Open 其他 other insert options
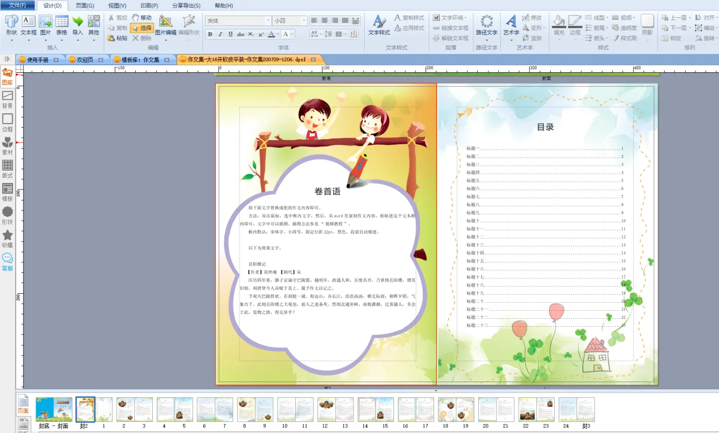 click(94, 25)
